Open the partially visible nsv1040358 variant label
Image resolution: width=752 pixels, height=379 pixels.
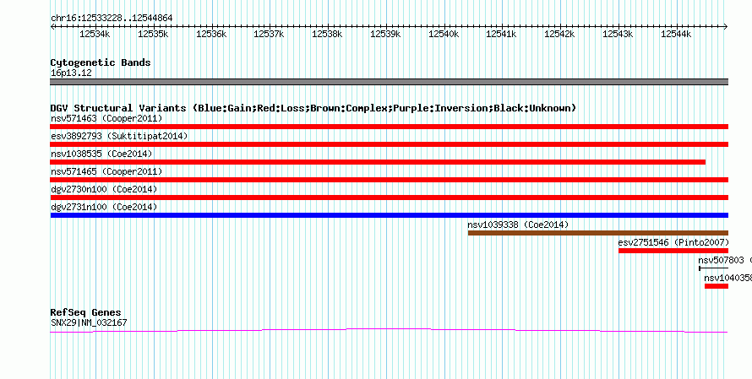(x=727, y=278)
